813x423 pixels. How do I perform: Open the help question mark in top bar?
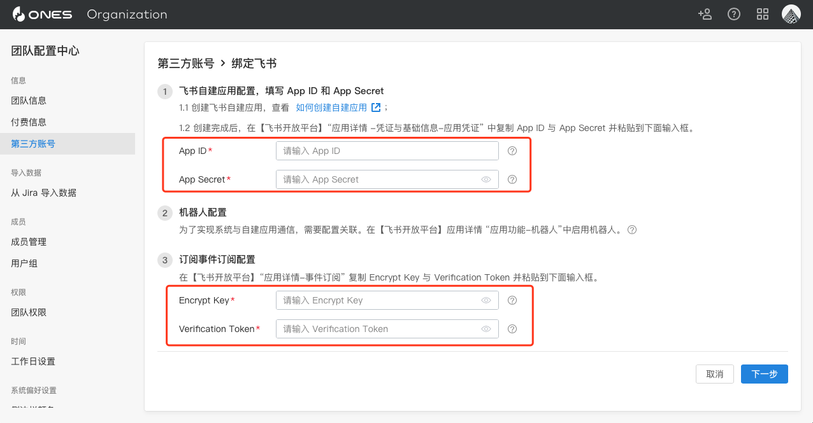pos(734,14)
